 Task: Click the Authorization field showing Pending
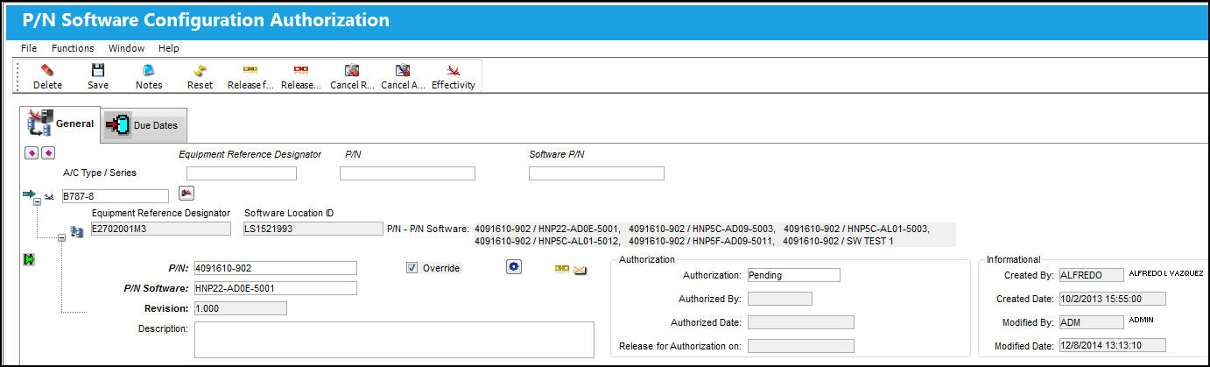click(793, 275)
